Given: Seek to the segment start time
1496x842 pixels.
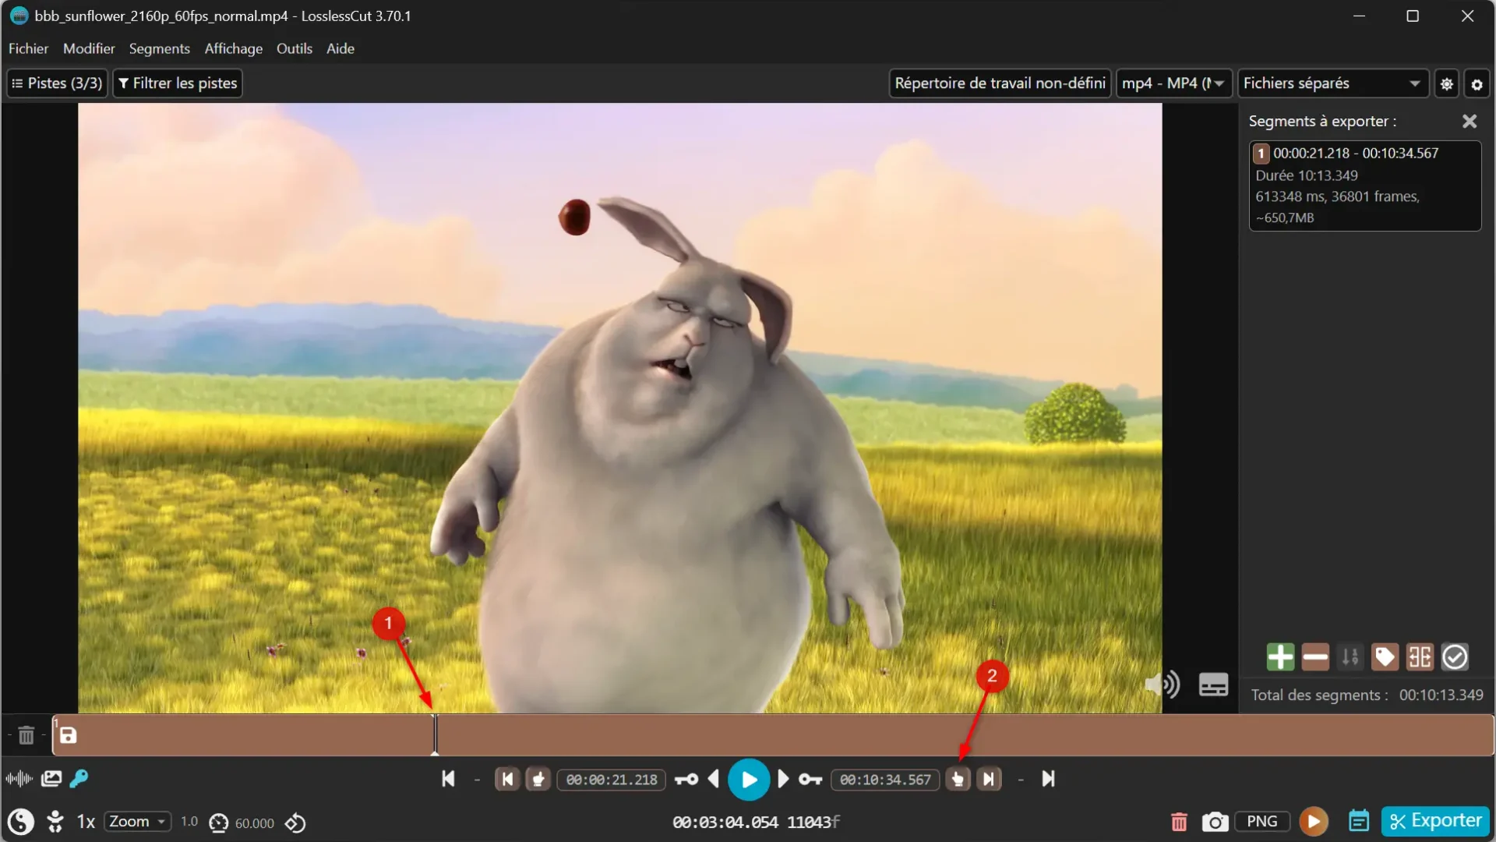Looking at the screenshot, I should pos(507,780).
